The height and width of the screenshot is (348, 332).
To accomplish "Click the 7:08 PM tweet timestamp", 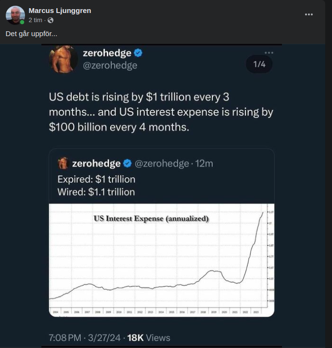I will click(65, 338).
